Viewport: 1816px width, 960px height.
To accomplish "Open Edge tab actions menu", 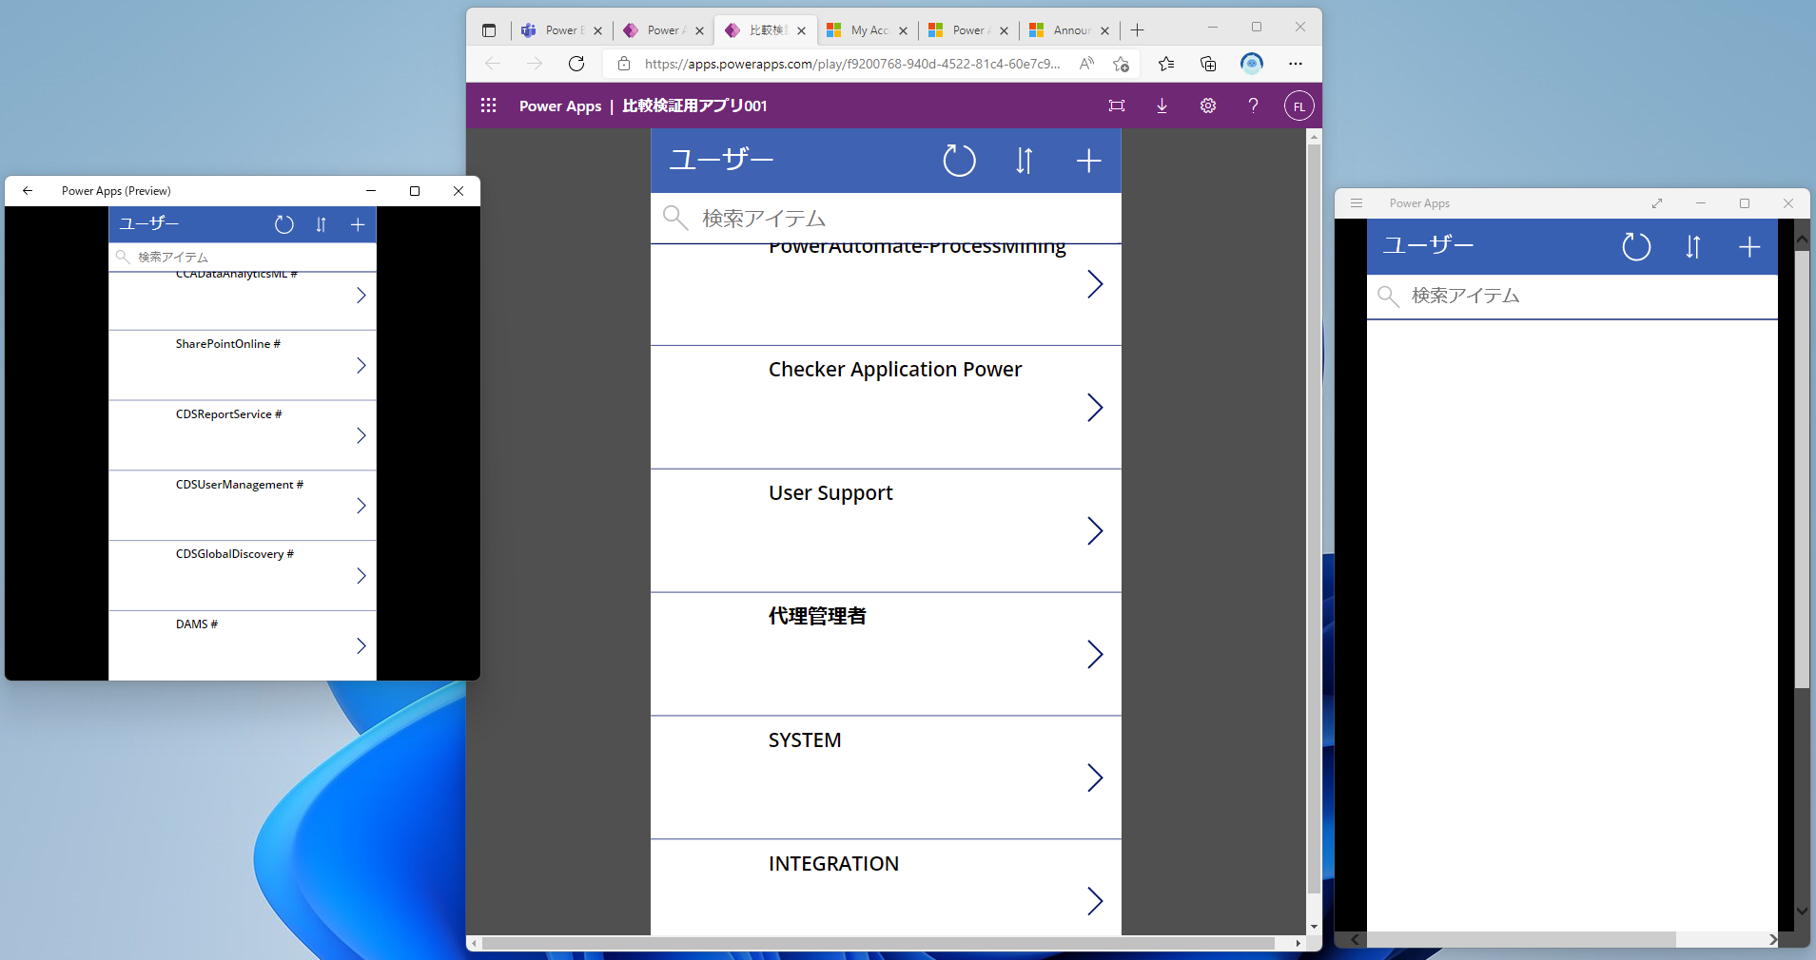I will tap(489, 30).
